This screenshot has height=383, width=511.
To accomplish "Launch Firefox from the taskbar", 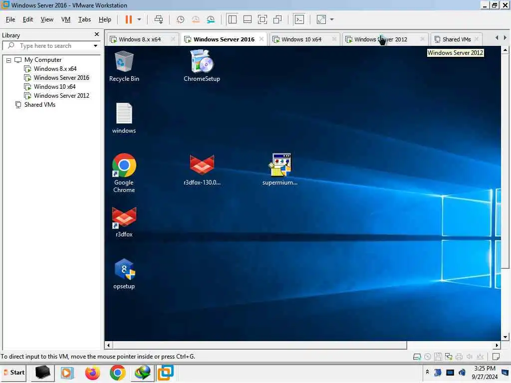I will (92, 373).
